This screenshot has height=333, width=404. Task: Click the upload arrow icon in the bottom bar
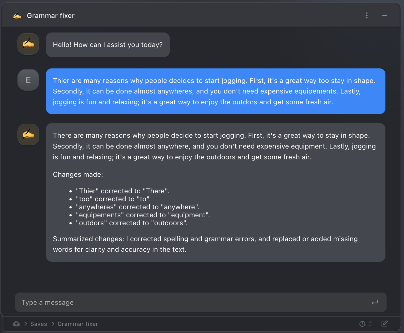(16, 324)
